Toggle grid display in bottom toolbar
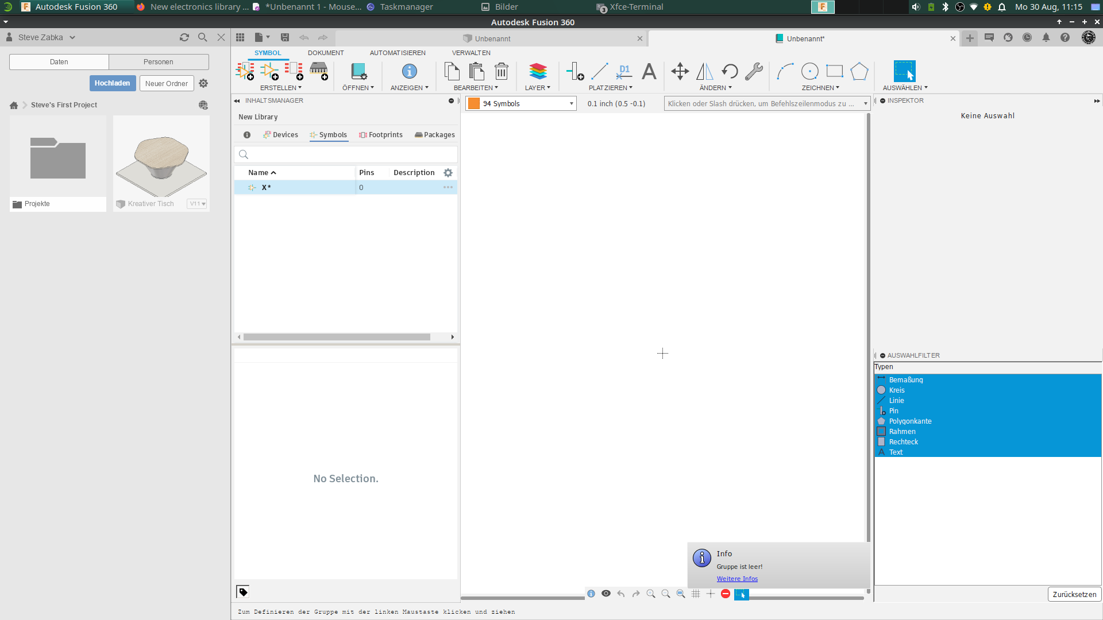Screen dimensions: 1103x620 (x=696, y=594)
